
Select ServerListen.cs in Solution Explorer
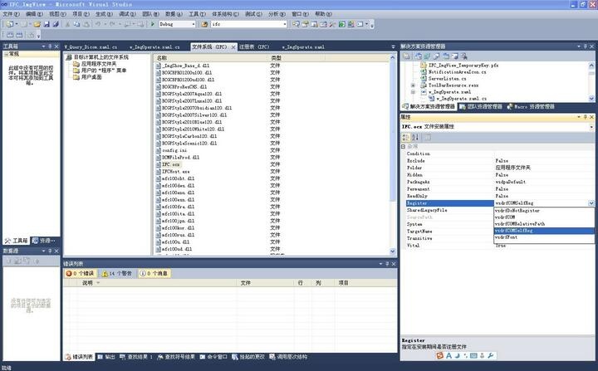pos(448,79)
